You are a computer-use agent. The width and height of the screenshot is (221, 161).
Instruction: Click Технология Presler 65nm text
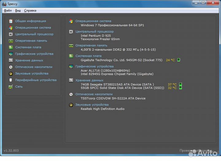point(100,39)
